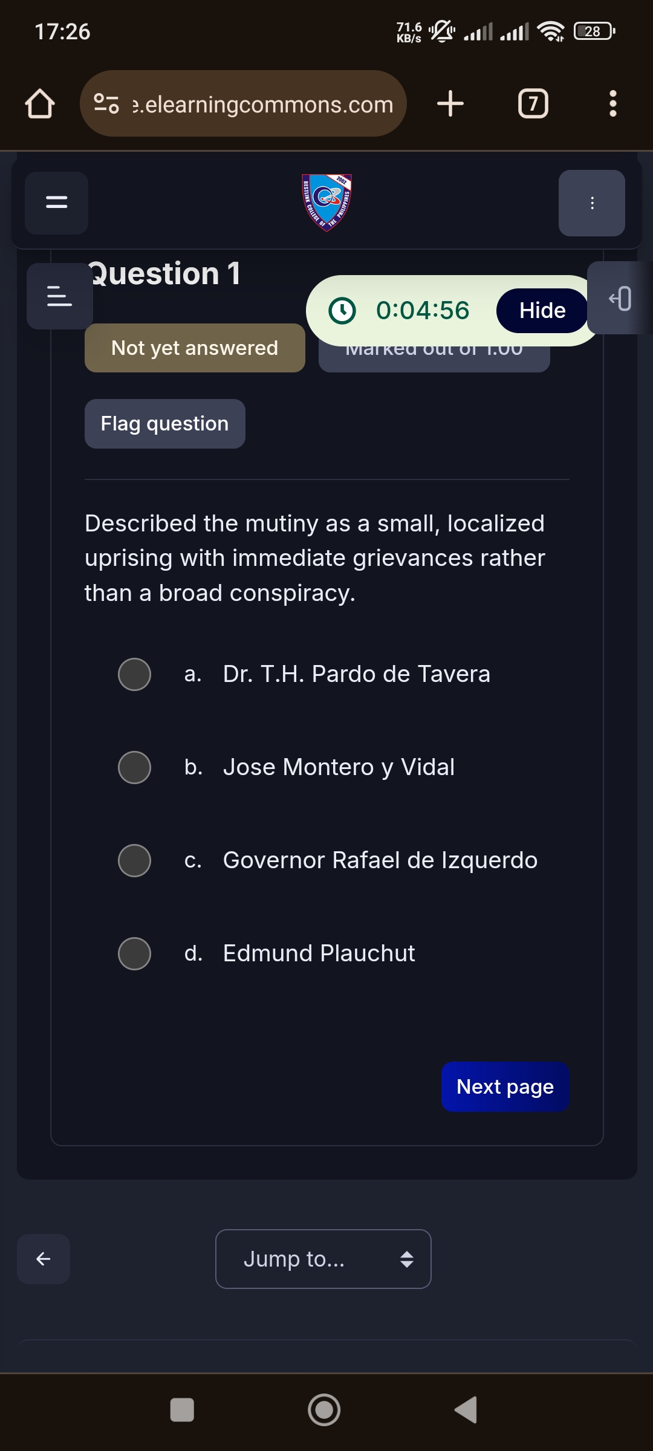
Task: Go to the Next page of quiz
Action: pyautogui.click(x=505, y=1086)
